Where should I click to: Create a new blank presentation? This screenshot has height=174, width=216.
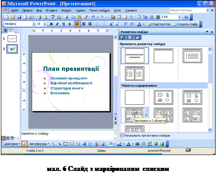(x=7, y=17)
